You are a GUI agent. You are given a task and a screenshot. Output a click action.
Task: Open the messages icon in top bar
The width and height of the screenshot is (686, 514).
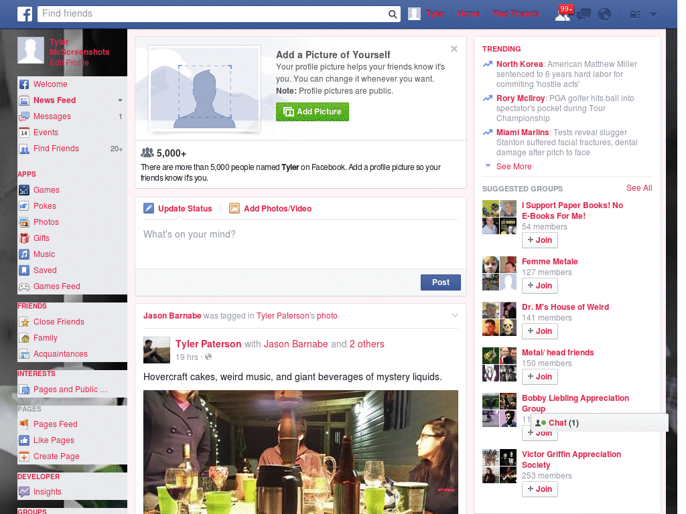click(584, 15)
